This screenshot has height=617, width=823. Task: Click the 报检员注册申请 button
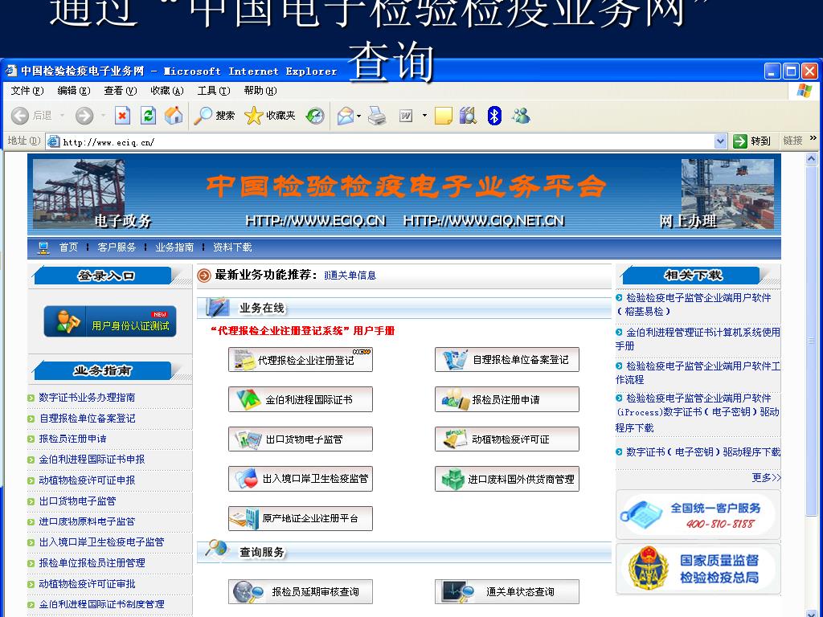click(x=507, y=400)
